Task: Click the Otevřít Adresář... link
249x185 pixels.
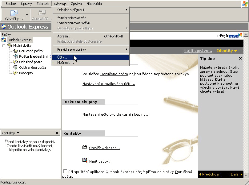Action: 104,148
